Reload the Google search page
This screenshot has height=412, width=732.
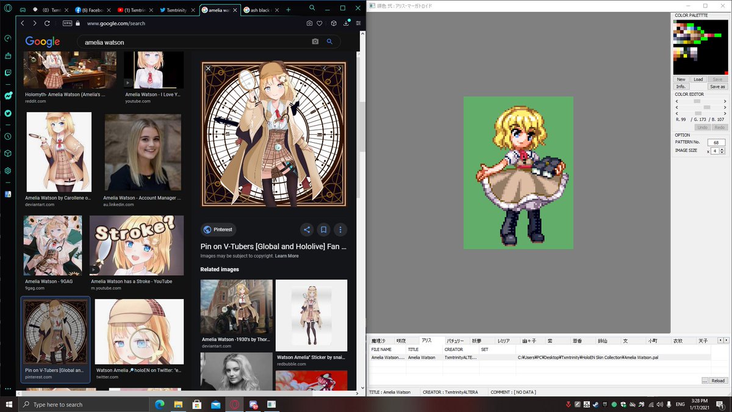click(48, 23)
